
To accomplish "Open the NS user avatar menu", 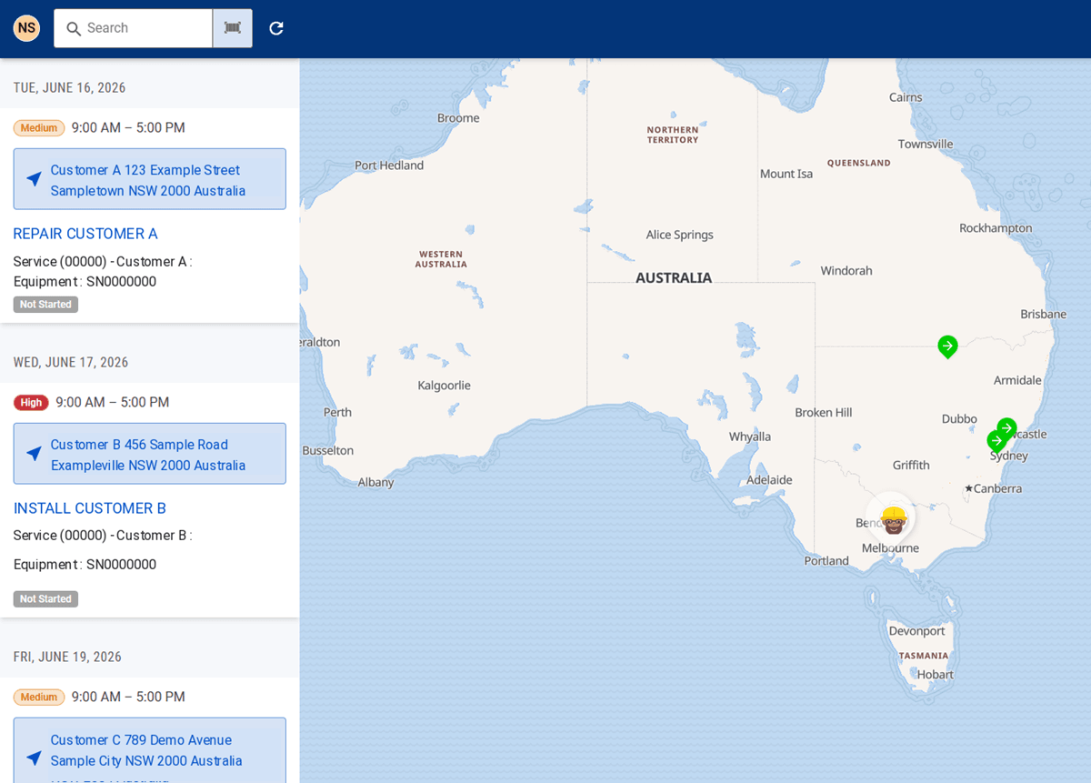I will 26,28.
